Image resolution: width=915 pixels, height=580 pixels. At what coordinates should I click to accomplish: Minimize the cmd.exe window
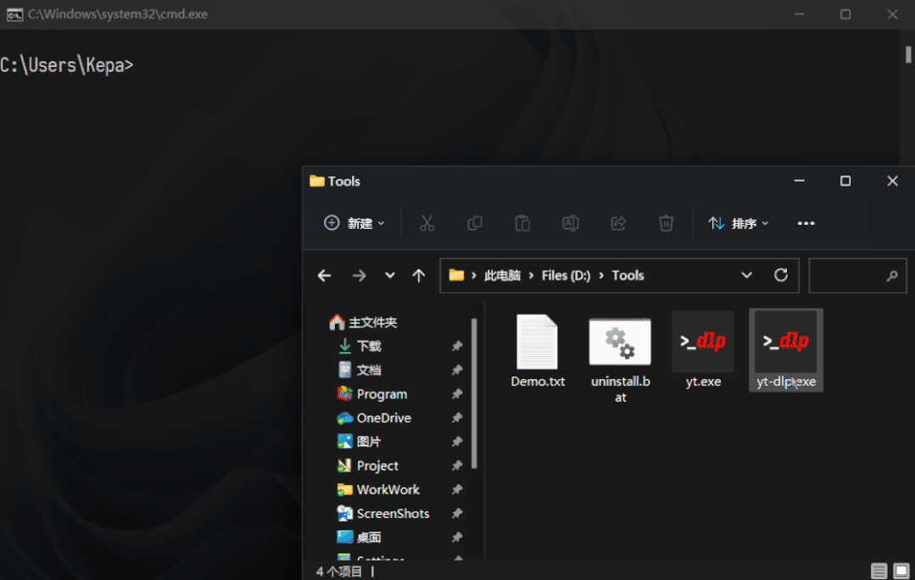tap(800, 14)
